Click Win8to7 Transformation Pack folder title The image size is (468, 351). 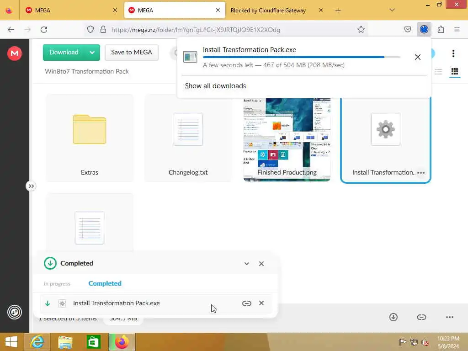tap(86, 71)
